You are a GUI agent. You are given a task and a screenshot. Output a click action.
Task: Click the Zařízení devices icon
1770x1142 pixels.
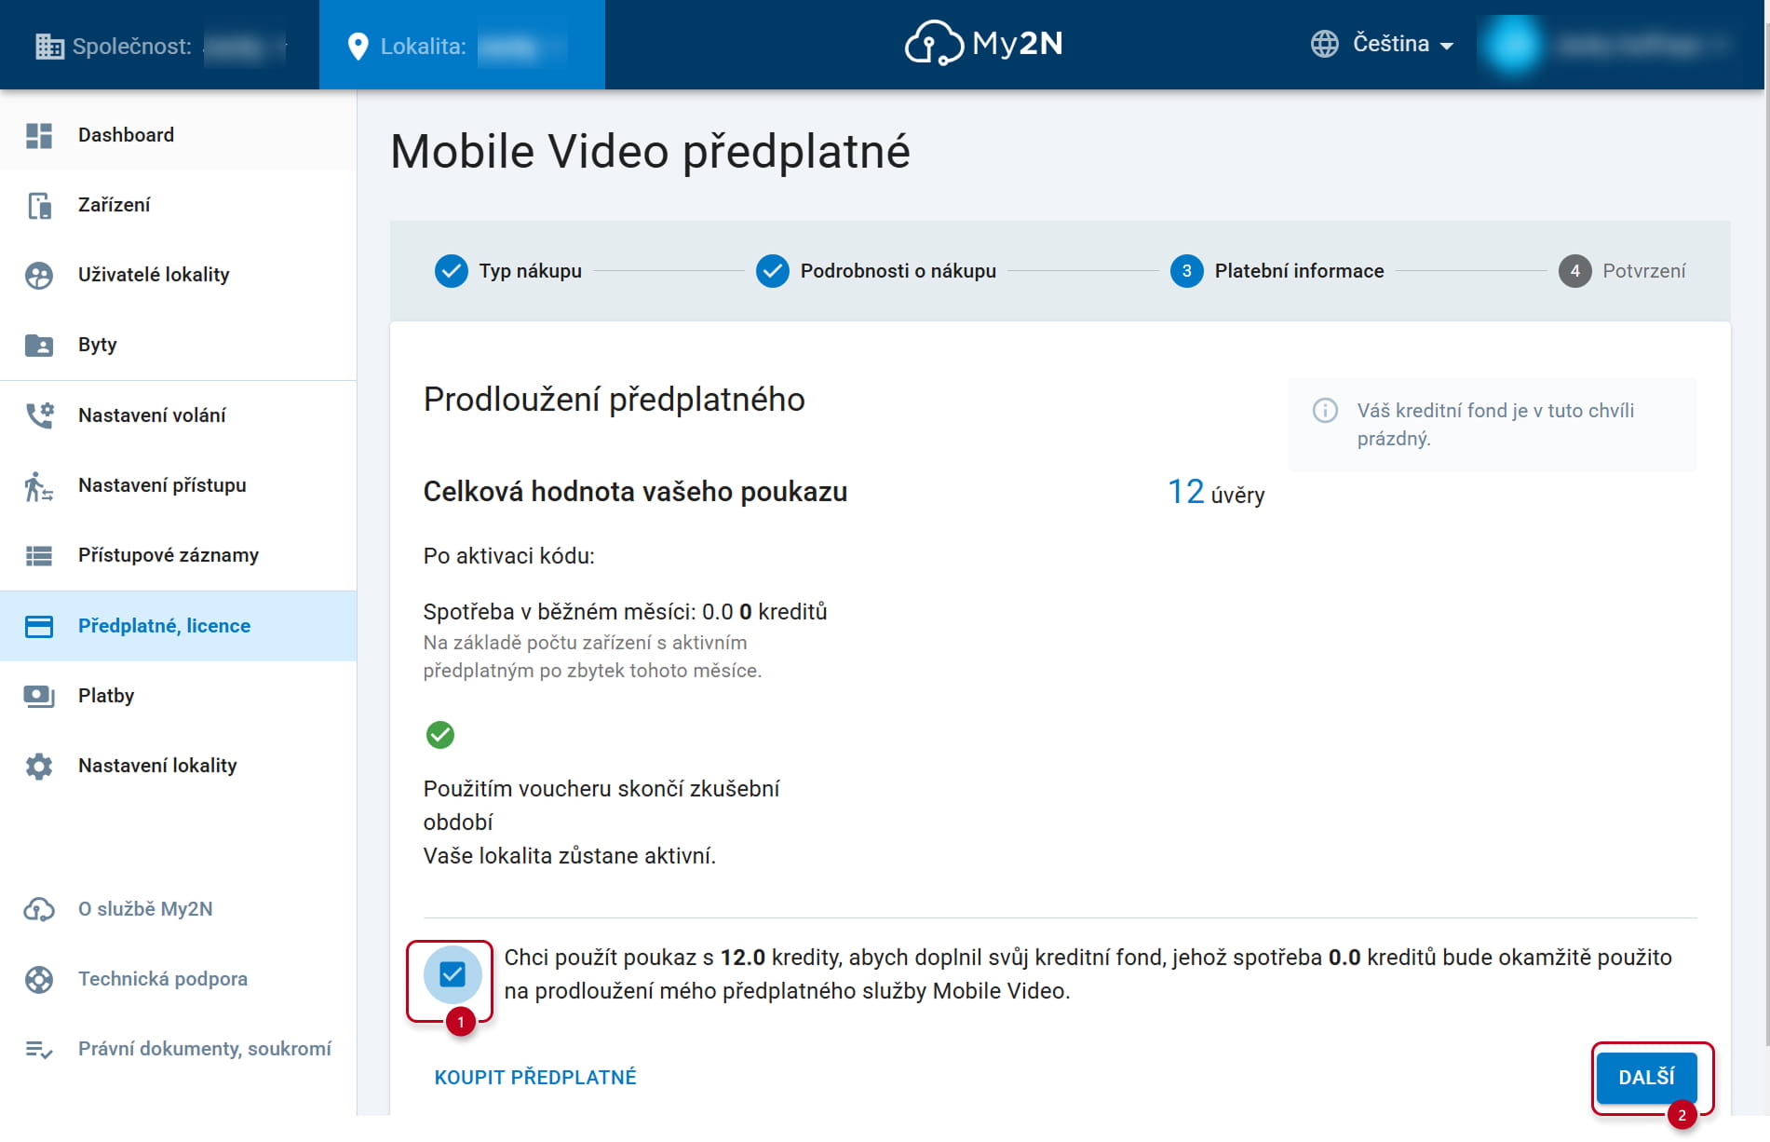pos(39,205)
